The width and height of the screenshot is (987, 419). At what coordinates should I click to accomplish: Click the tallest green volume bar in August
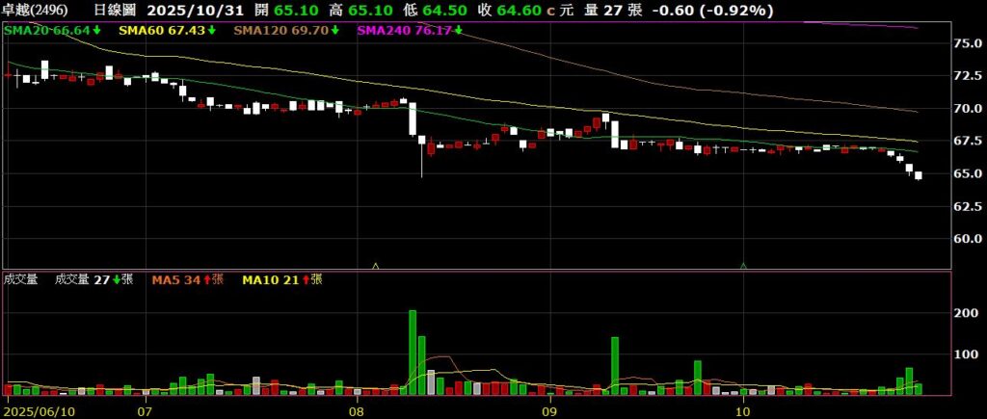413,352
